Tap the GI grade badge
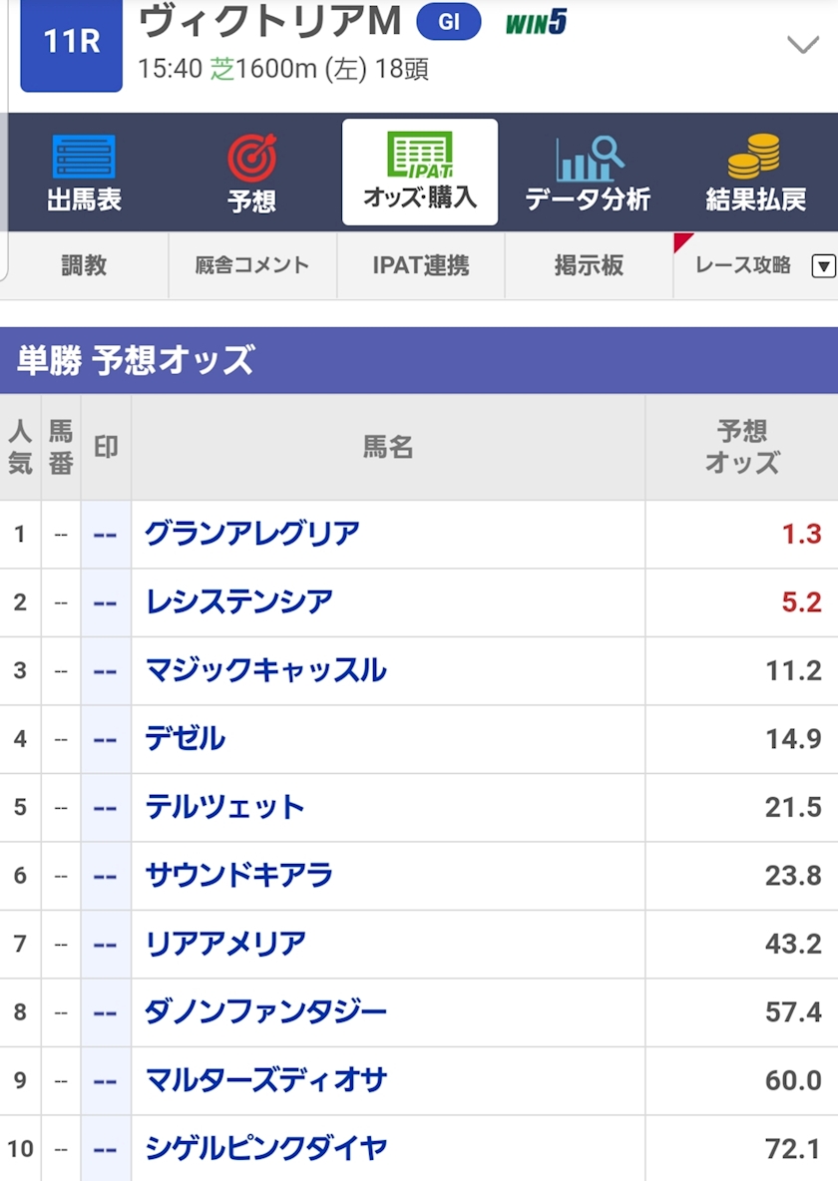 coord(448,22)
